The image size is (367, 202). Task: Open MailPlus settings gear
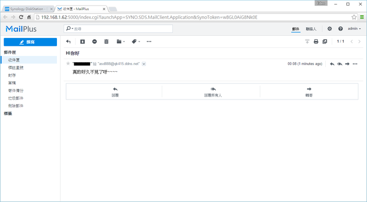pos(330,29)
